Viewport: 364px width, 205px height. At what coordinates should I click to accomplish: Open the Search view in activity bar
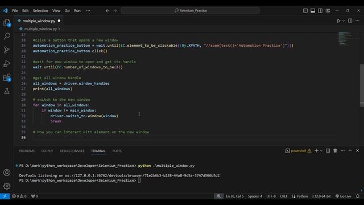[7, 36]
